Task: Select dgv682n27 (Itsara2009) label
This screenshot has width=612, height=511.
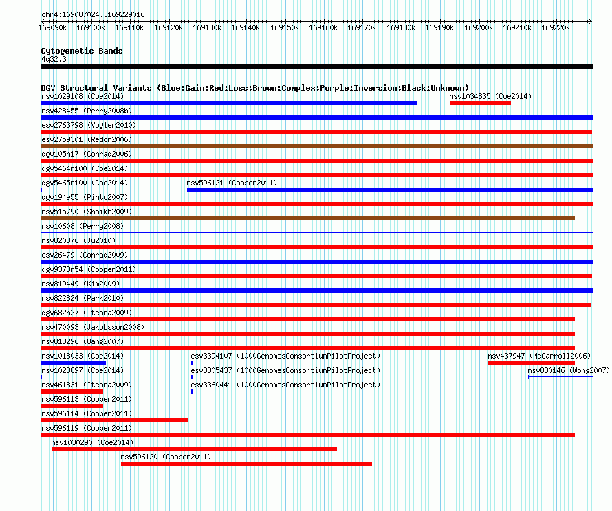Action: 87,313
